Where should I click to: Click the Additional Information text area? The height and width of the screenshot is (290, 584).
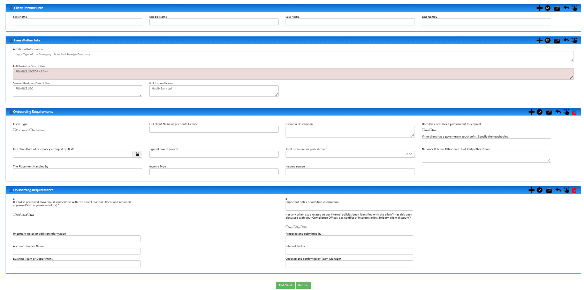coord(293,57)
